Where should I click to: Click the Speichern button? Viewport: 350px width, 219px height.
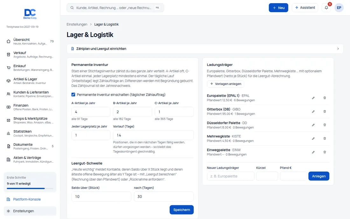181,210
